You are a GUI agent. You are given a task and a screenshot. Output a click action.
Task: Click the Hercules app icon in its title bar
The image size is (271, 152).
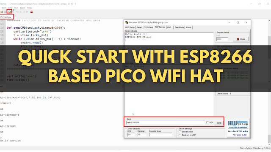click(127, 22)
